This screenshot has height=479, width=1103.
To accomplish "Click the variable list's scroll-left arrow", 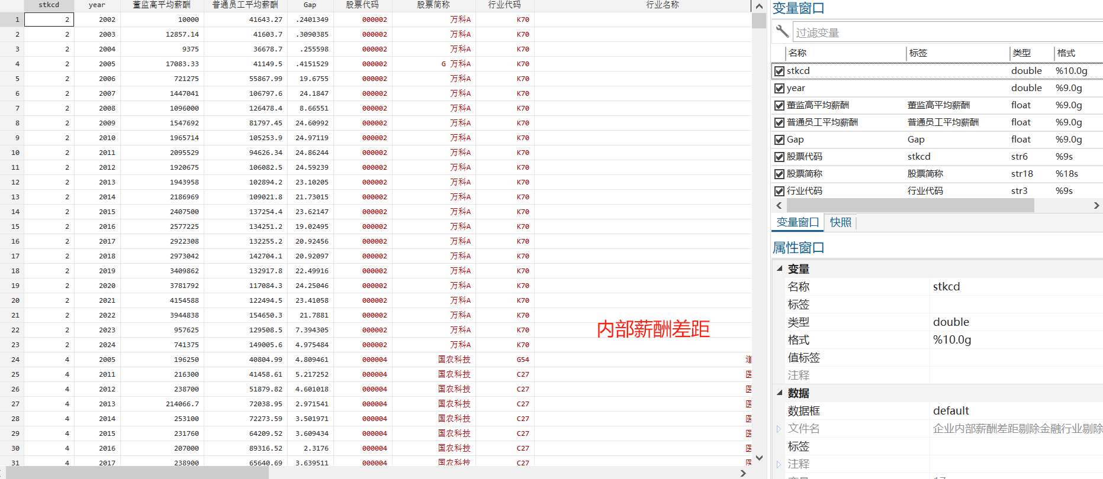I will (779, 205).
